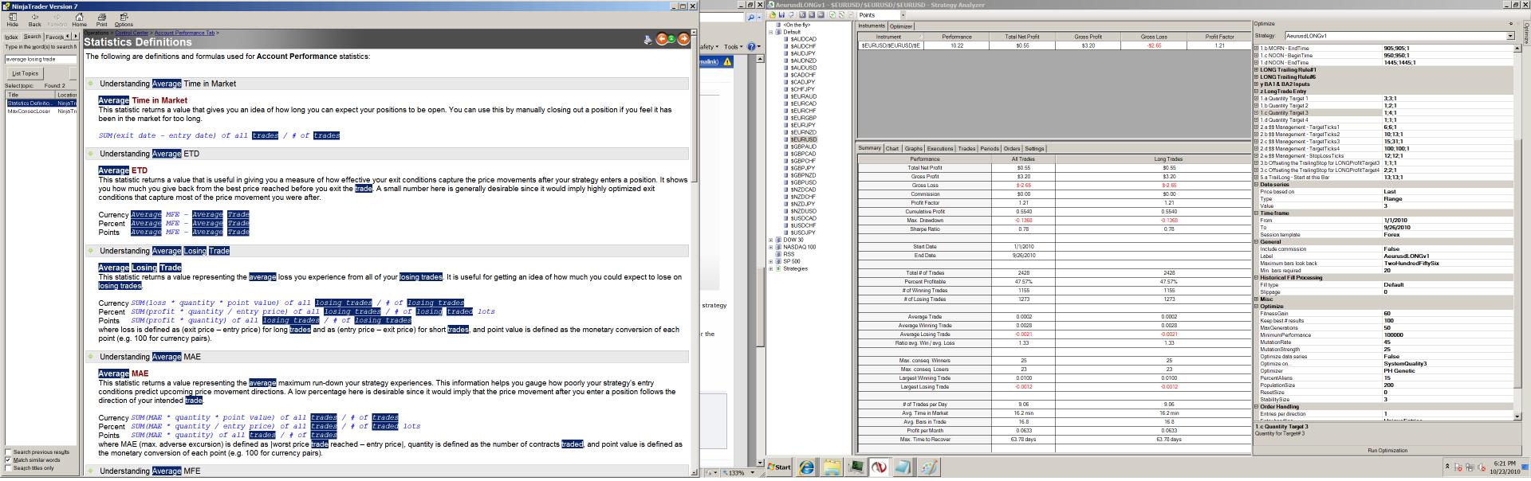The width and height of the screenshot is (1531, 481).
Task: Expand the DOW 30 instrument list
Action: pos(772,240)
